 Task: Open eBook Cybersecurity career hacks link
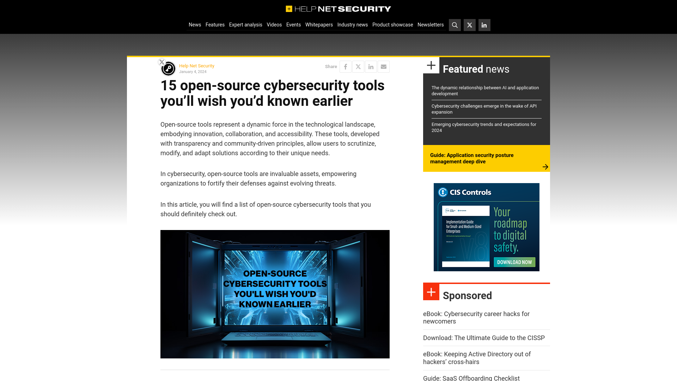pos(476,317)
